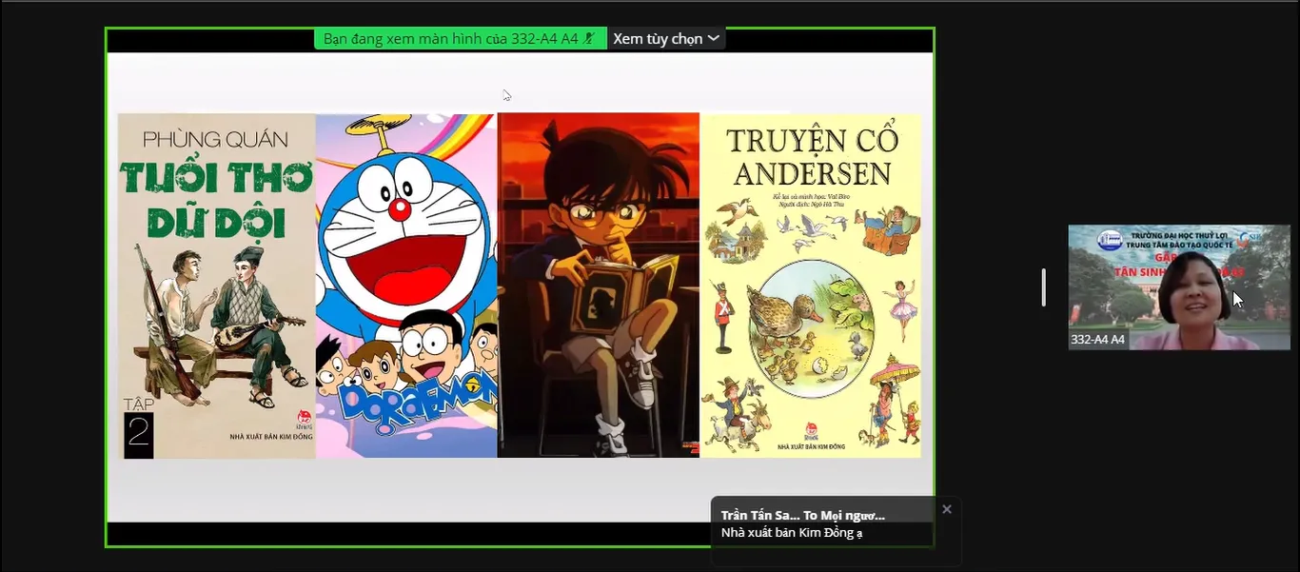Click the vertical resize handle beside the video panel

point(1044,287)
